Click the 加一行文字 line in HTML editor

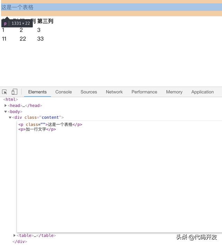click(x=37, y=129)
